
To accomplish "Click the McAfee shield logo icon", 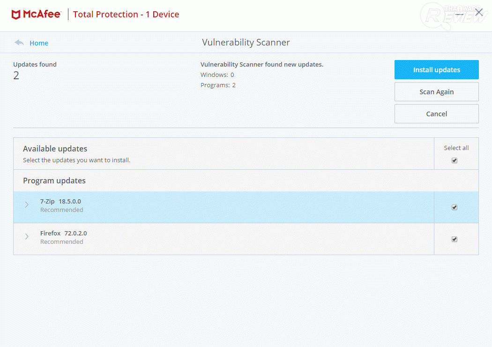I will (16, 15).
